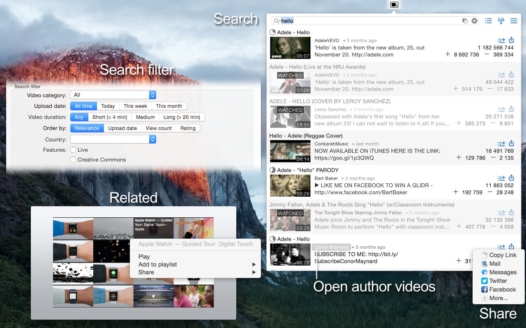The width and height of the screenshot is (526, 328).
Task: Open the 05:26 PARODY video thumbnail
Action: 290,186
